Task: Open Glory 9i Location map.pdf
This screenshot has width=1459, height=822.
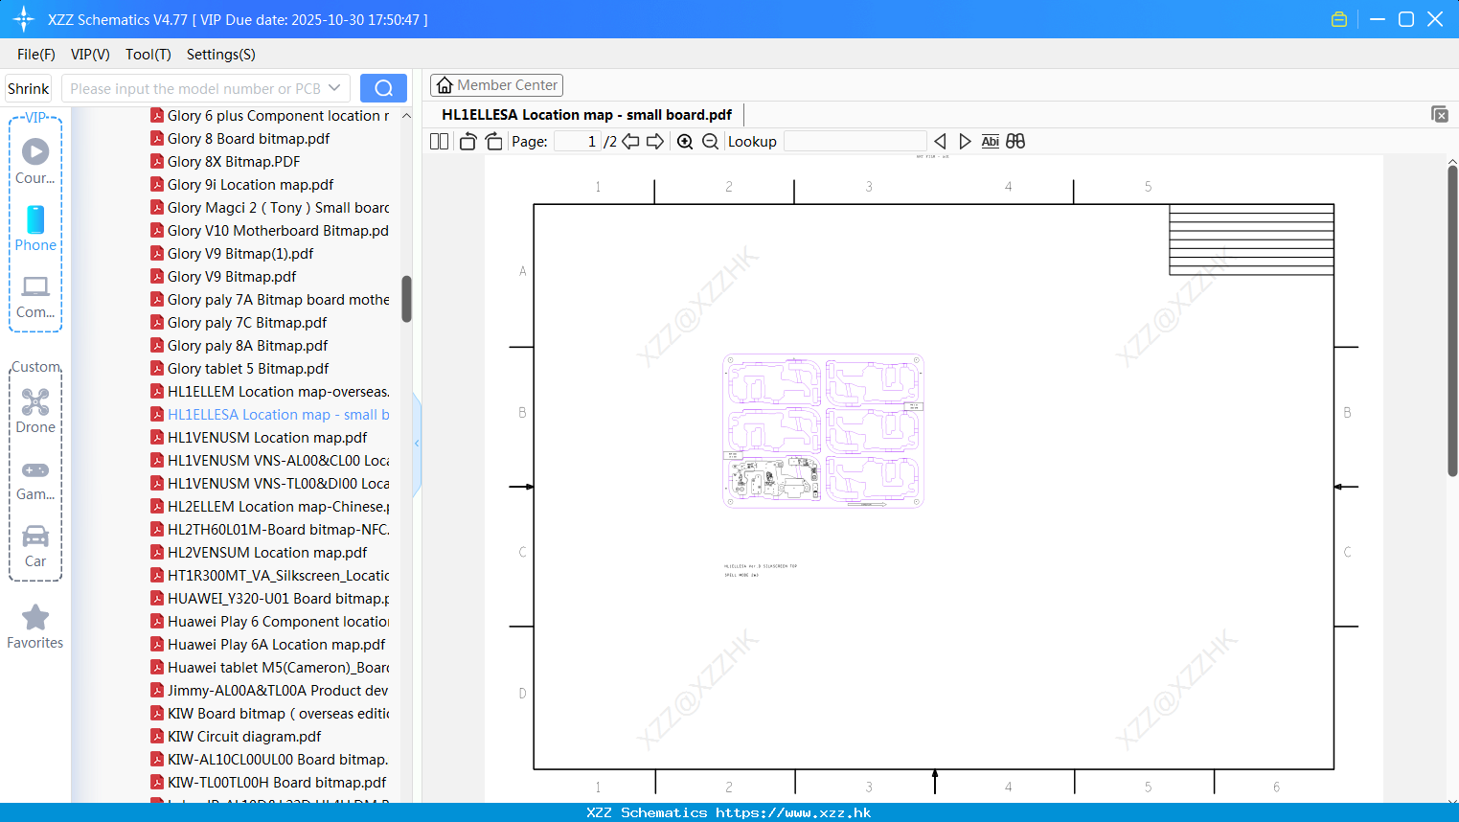Action: point(251,185)
